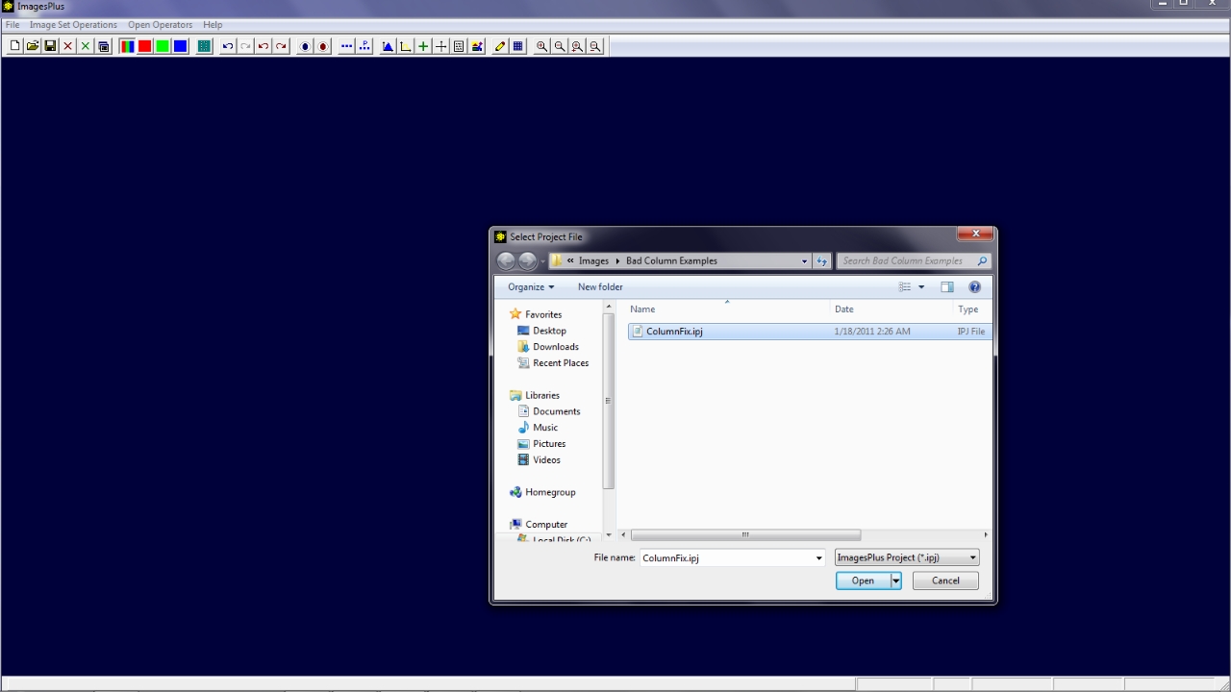1231x692 pixels.
Task: Open the Documents library
Action: (x=556, y=411)
